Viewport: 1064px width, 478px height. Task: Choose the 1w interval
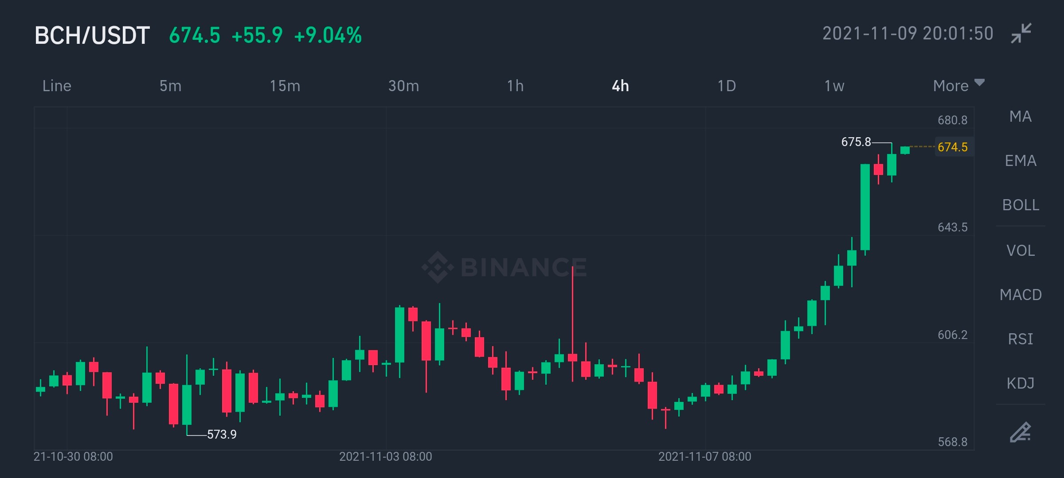pyautogui.click(x=834, y=85)
